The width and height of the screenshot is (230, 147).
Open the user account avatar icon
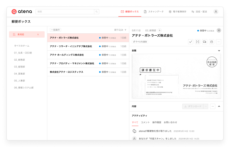click(216, 12)
